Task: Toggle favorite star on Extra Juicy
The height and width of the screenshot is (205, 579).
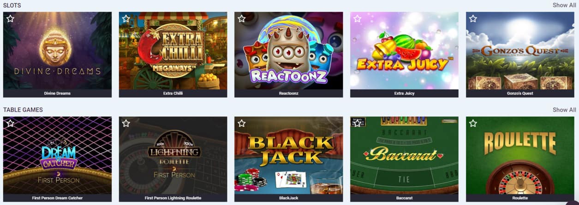Action: [x=357, y=19]
